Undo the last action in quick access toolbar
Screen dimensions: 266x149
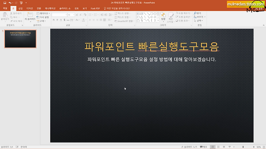10,3
